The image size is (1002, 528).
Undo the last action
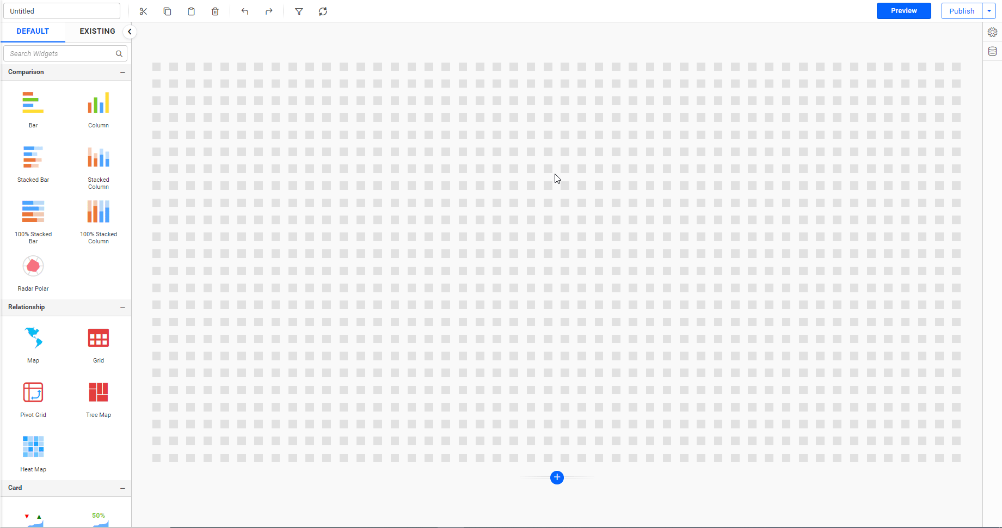tap(245, 11)
